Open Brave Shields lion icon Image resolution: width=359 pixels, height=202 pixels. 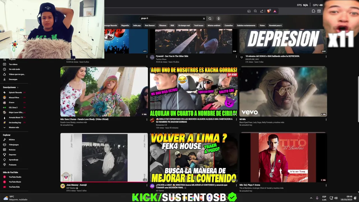[x=269, y=11]
